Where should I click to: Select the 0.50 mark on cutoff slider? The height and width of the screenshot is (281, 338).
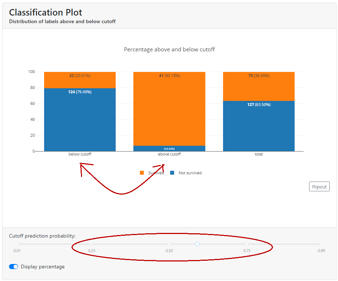(x=169, y=244)
